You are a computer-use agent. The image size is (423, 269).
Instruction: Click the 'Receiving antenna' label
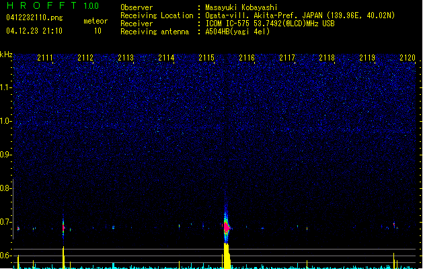pos(155,32)
